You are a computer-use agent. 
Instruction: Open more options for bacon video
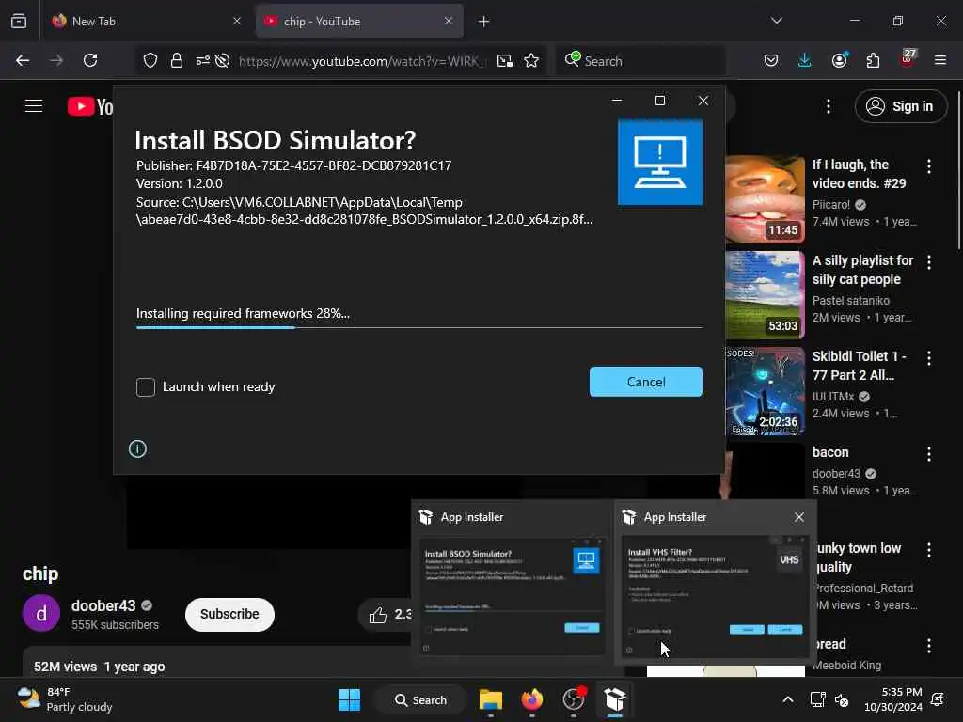pos(928,454)
